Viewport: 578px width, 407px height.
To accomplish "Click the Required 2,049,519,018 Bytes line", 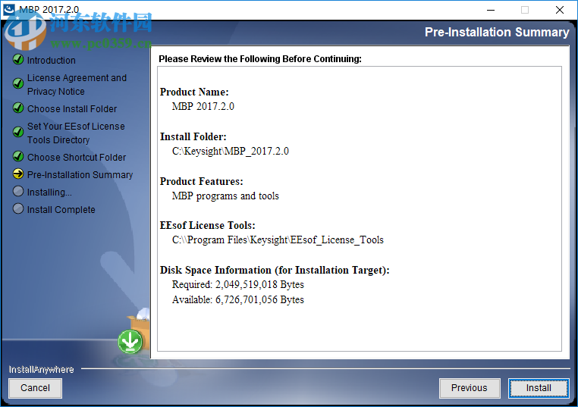I will pos(237,285).
